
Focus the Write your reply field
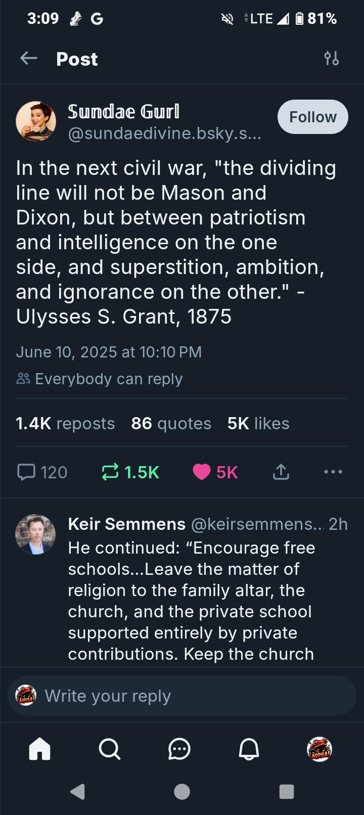182,696
